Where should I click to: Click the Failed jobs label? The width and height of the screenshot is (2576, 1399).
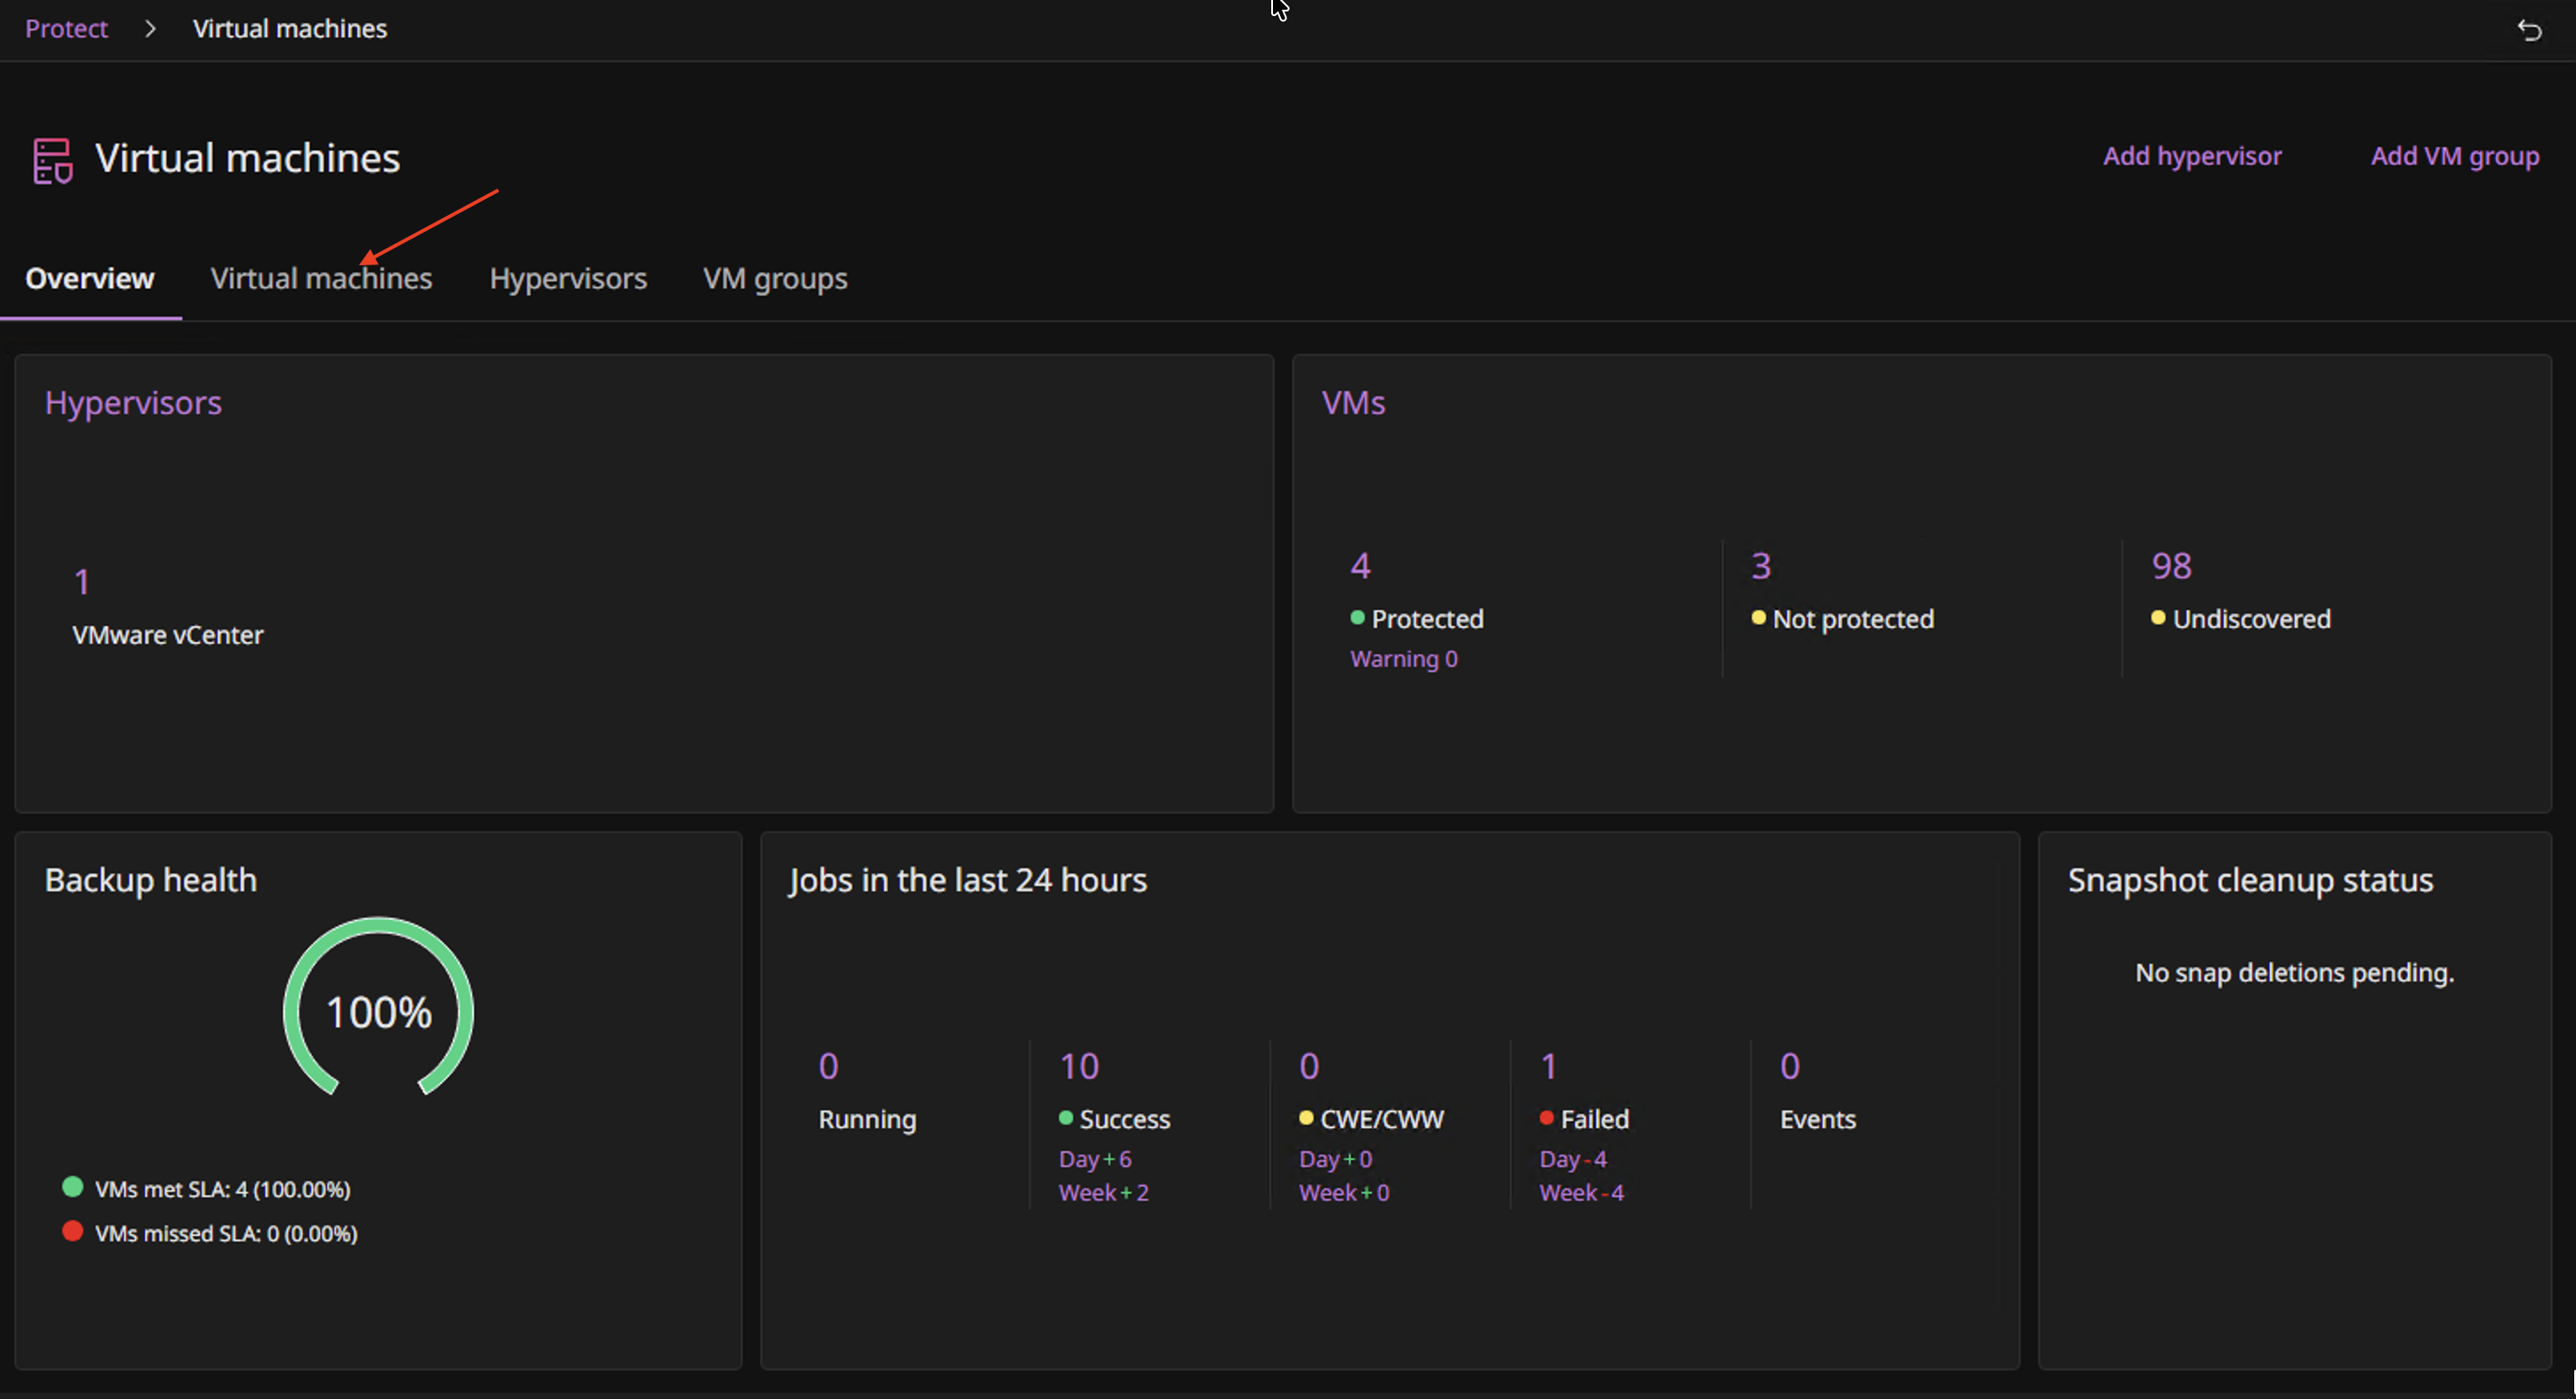tap(1595, 1119)
